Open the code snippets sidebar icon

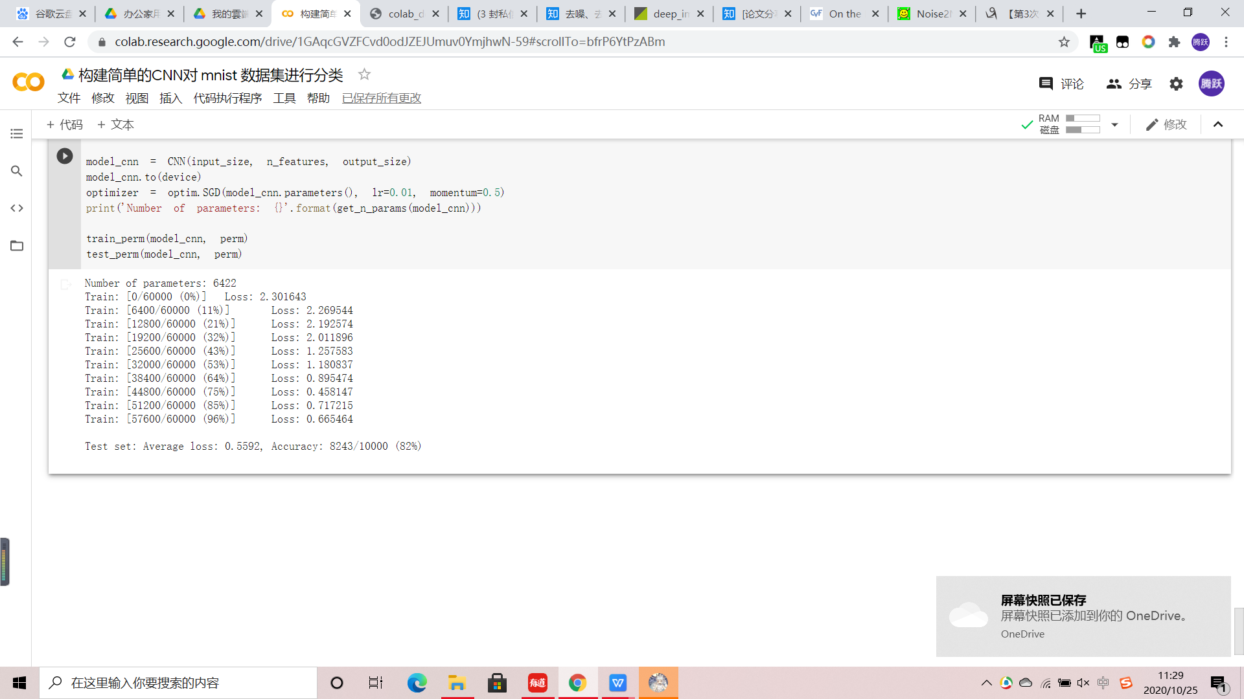17,208
